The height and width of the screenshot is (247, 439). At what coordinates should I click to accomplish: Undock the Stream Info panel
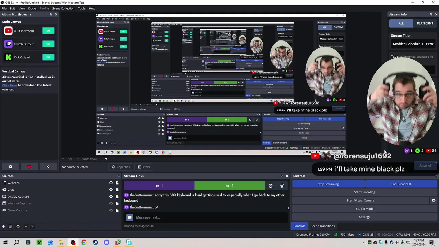(x=431, y=14)
